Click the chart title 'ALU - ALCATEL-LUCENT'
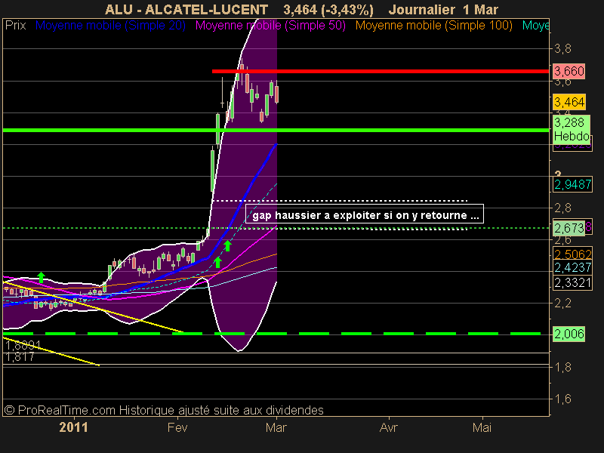Image resolution: width=604 pixels, height=453 pixels. click(x=186, y=10)
